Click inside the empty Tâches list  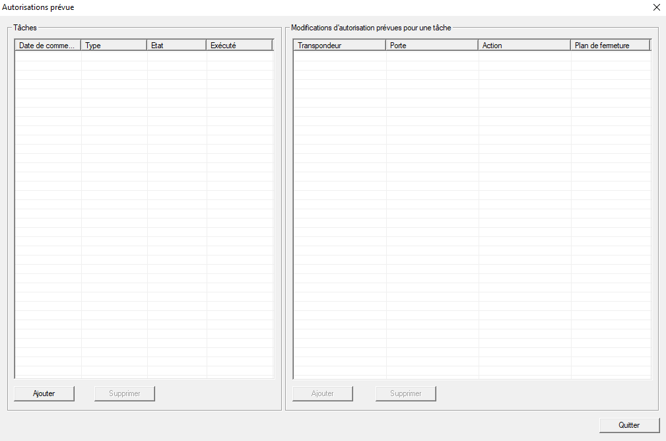(x=144, y=211)
